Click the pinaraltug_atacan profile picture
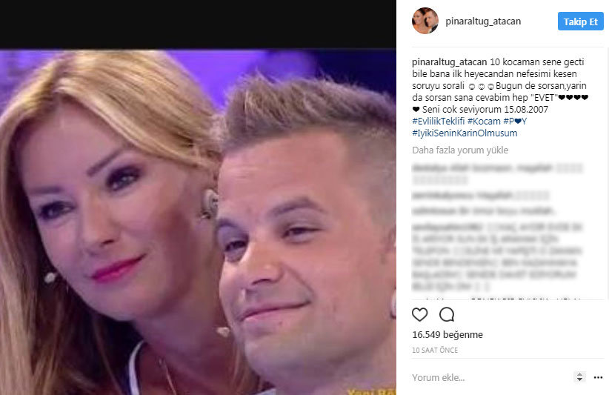The height and width of the screenshot is (395, 609). coord(425,21)
